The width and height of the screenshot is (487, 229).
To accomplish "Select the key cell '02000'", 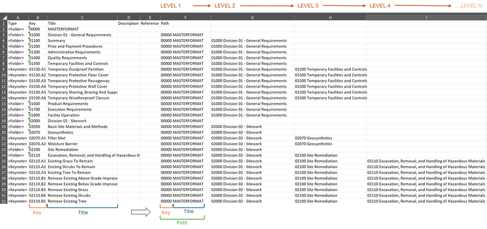I will [38, 121].
